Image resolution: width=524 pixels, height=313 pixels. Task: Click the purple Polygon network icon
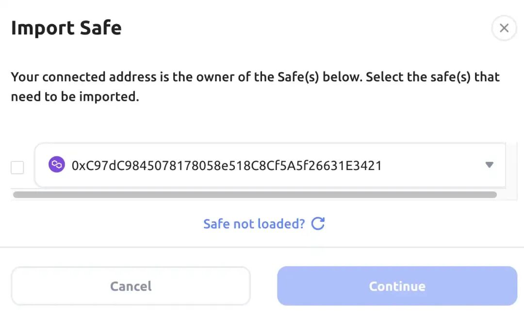tap(57, 165)
